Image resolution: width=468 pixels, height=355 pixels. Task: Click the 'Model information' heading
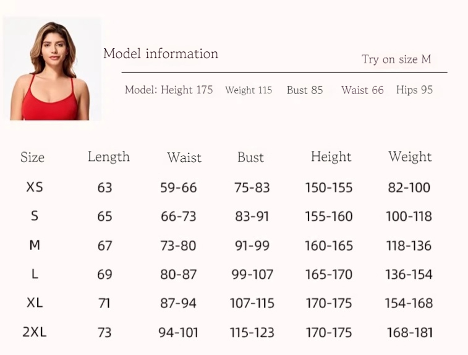(161, 54)
